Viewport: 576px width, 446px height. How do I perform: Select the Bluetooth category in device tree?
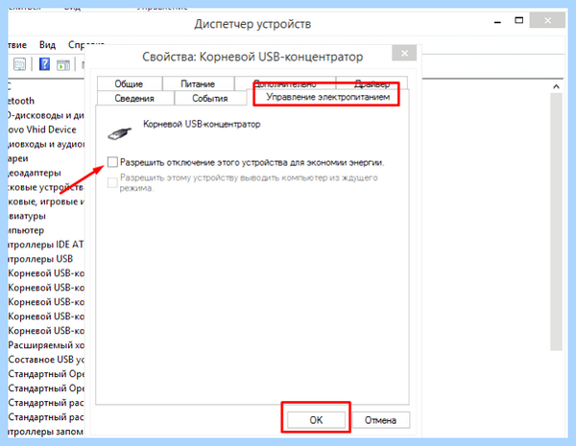tap(21, 101)
